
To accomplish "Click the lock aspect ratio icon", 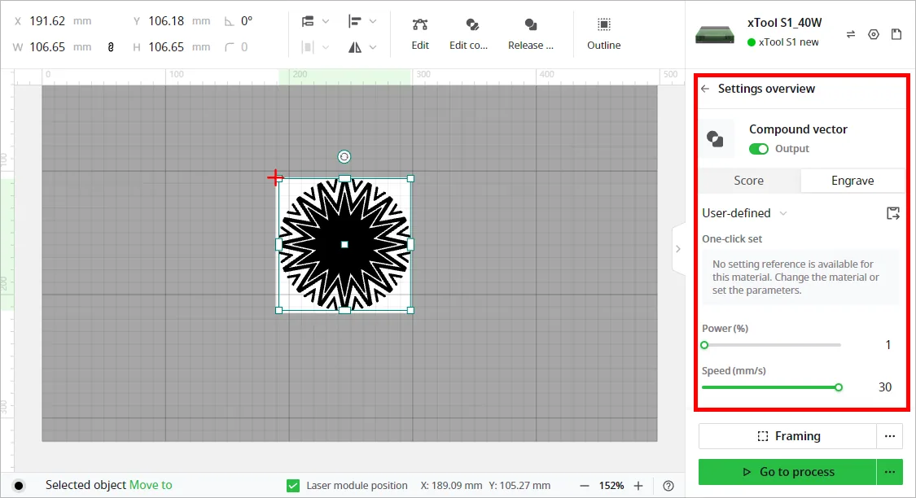I will 111,47.
